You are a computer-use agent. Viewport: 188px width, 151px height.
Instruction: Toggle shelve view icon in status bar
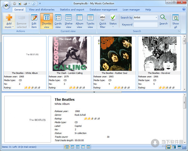(78, 147)
